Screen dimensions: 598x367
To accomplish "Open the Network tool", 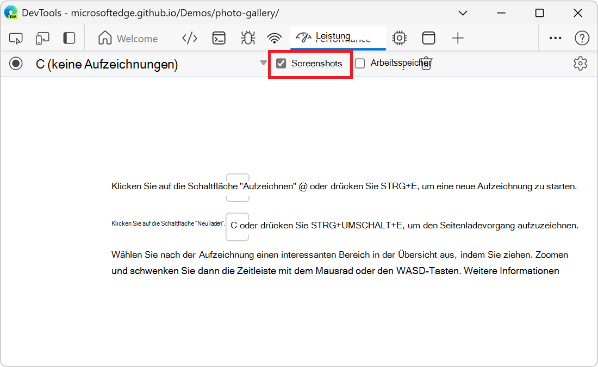I will (275, 38).
